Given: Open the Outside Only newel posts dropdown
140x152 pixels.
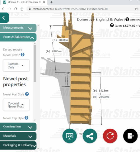Looking at the screenshot, I should pyautogui.click(x=16, y=65).
